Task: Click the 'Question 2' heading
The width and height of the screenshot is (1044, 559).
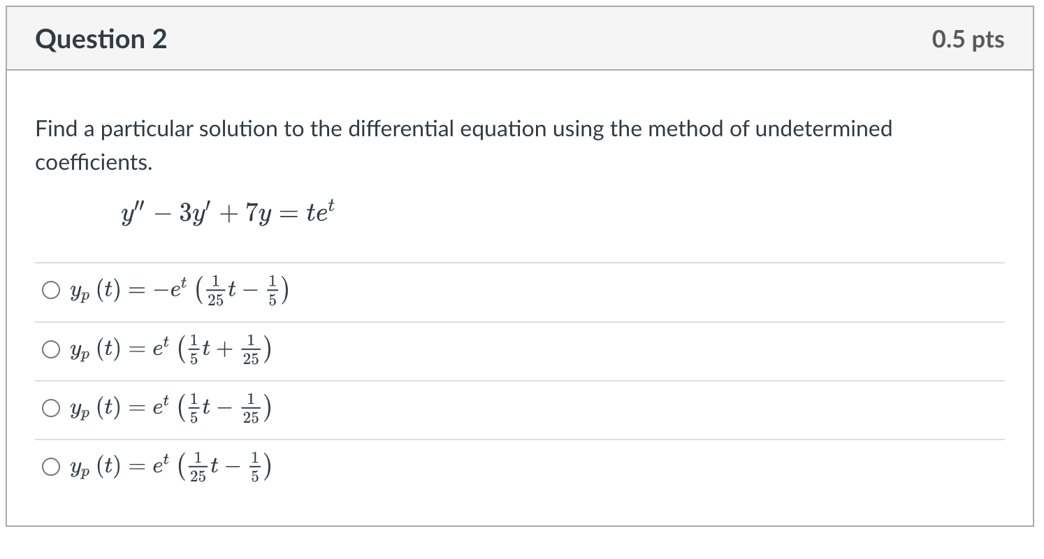Action: tap(101, 39)
